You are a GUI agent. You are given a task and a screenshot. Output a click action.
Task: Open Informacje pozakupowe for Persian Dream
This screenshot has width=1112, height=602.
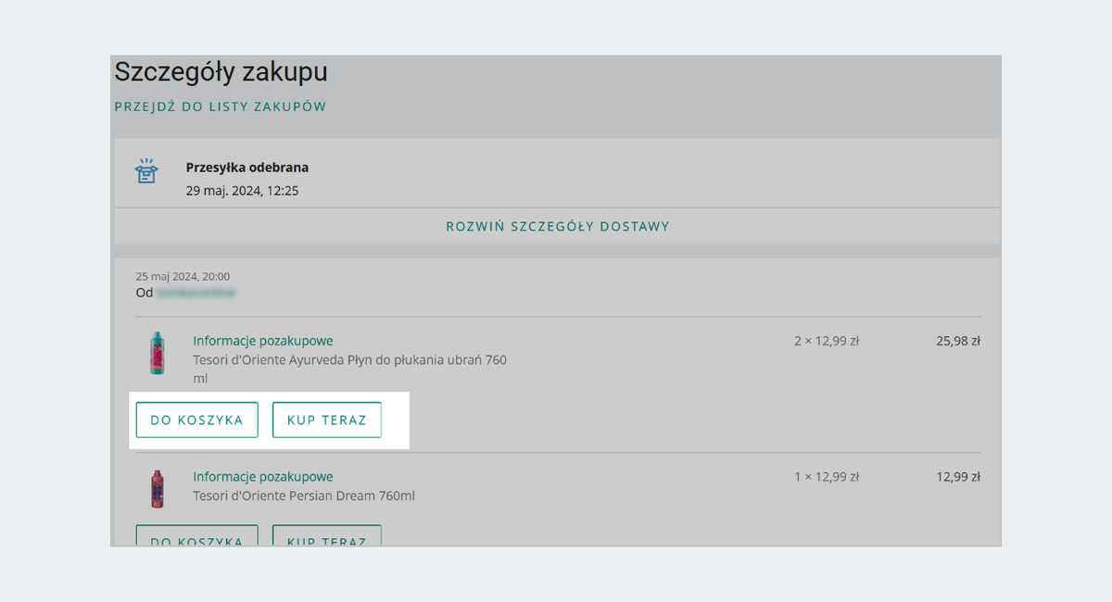[x=263, y=476]
